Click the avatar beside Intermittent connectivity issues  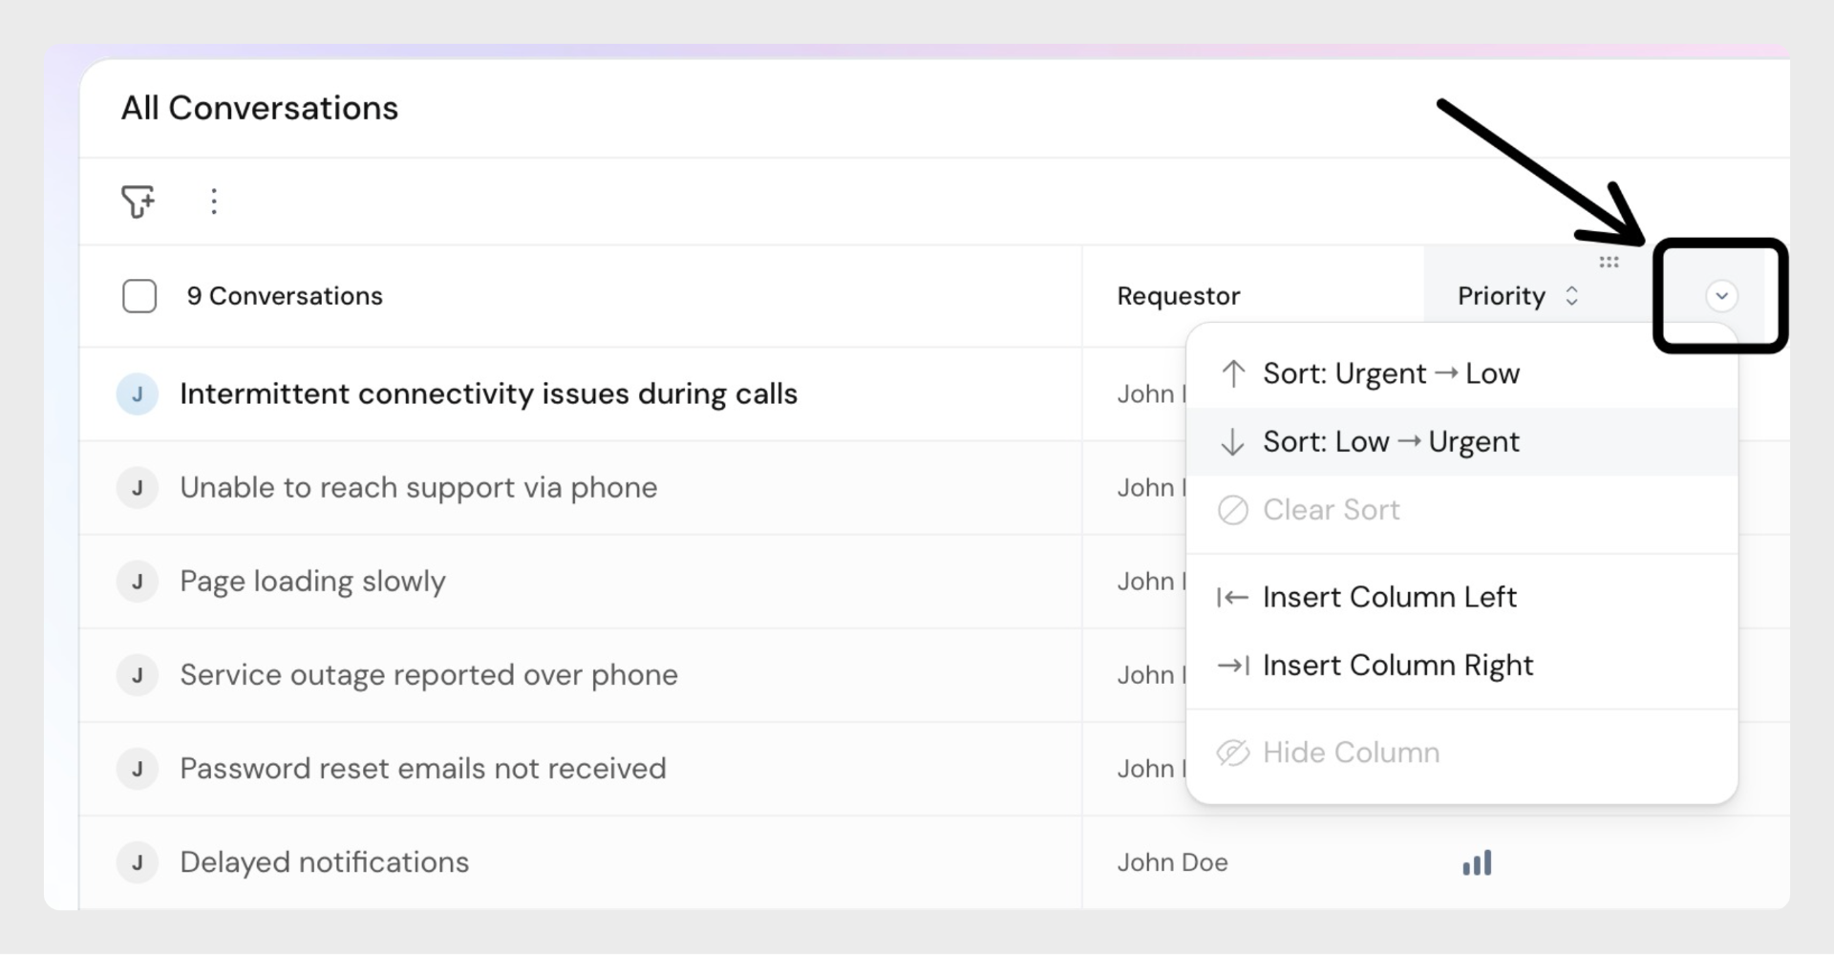point(138,394)
